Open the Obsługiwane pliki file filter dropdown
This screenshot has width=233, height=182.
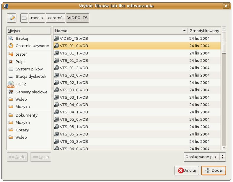tap(205, 157)
